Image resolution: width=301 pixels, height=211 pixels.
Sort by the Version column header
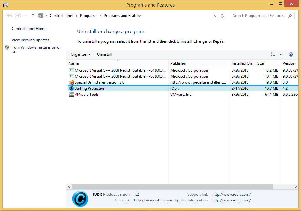click(x=290, y=63)
